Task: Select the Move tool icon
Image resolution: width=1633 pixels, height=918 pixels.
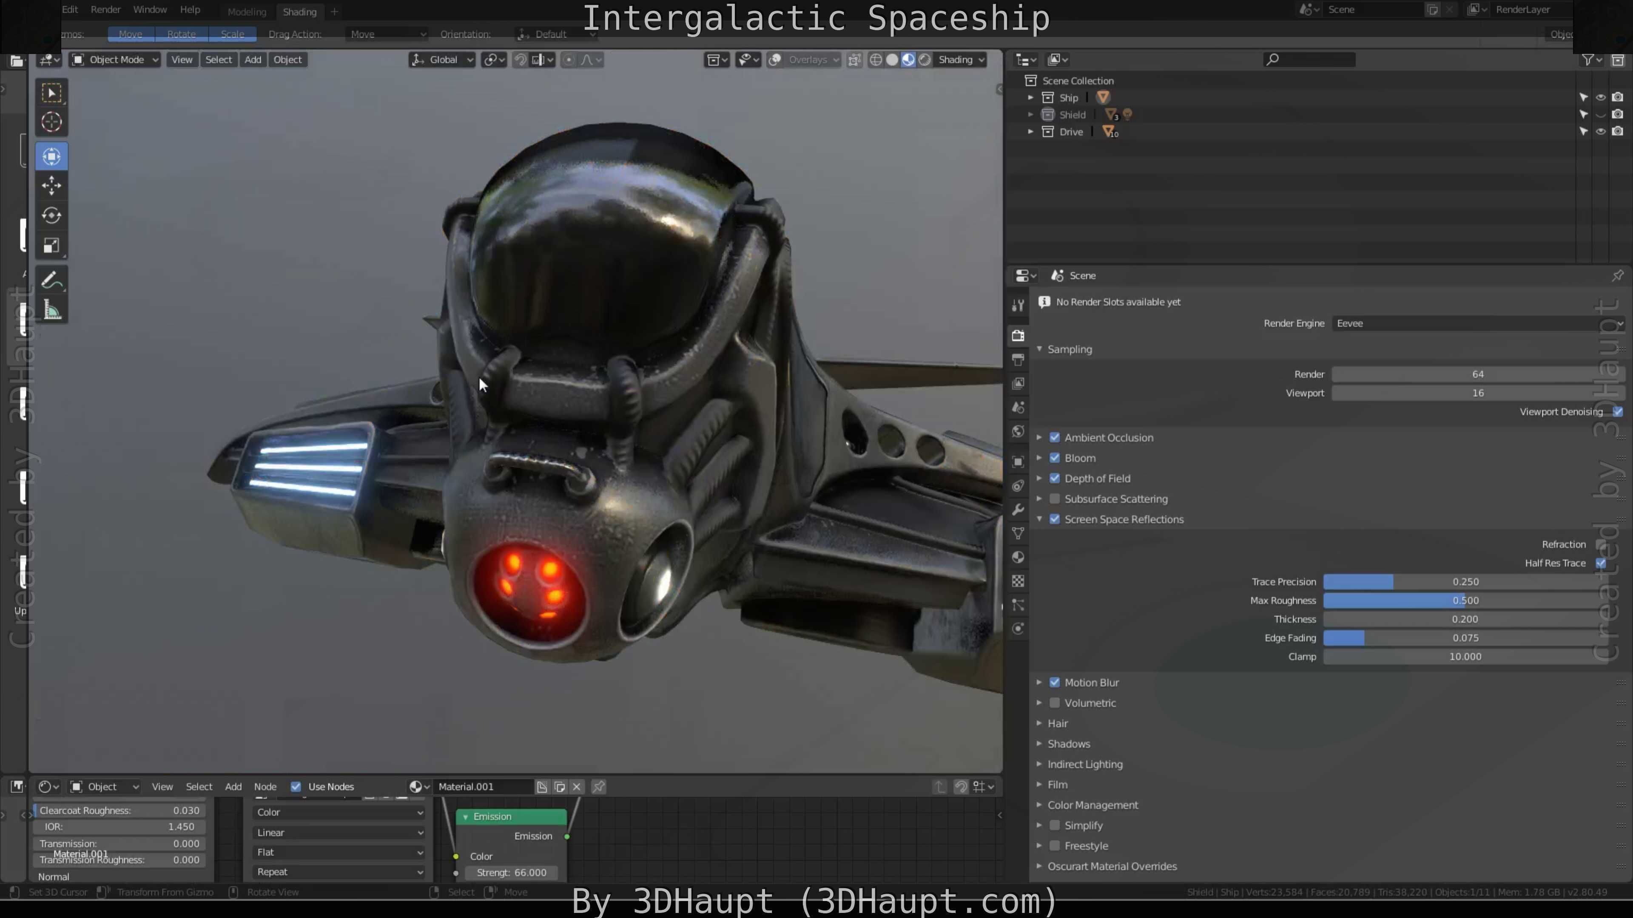Action: point(51,186)
